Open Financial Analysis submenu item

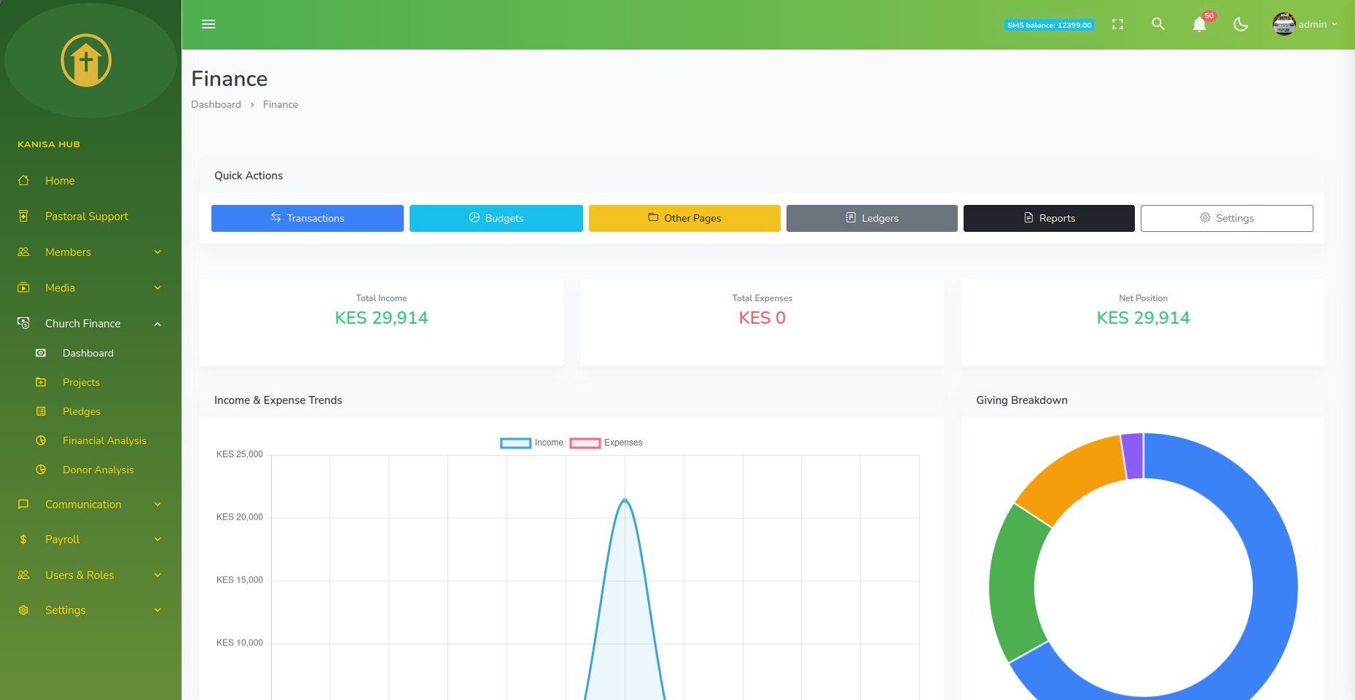tap(104, 440)
